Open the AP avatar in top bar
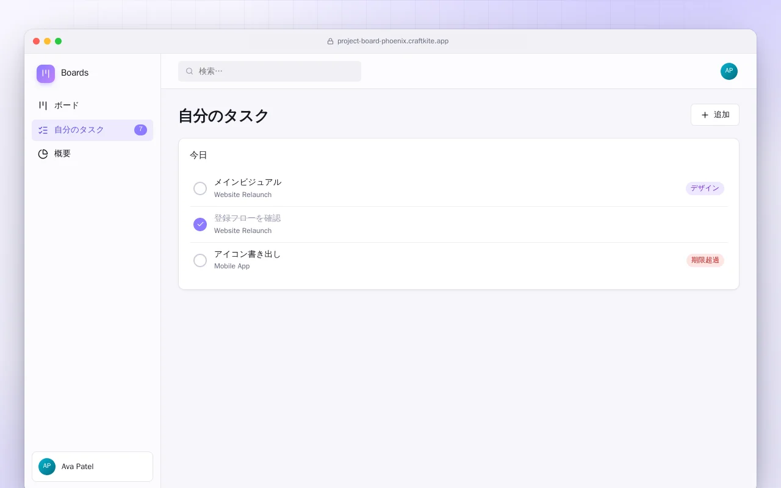The image size is (781, 488). [x=729, y=71]
